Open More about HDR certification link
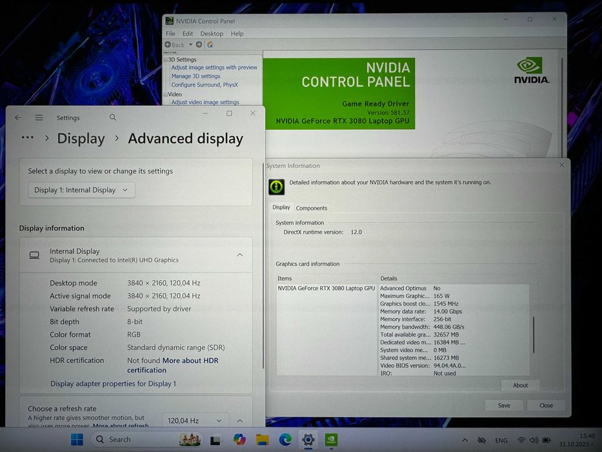This screenshot has height=452, width=602. [173, 365]
